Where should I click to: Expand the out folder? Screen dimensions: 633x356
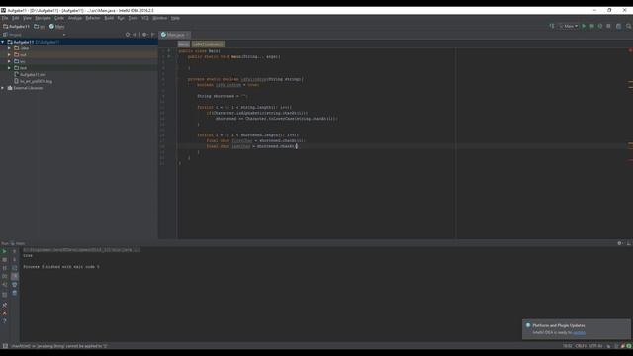[x=9, y=55]
